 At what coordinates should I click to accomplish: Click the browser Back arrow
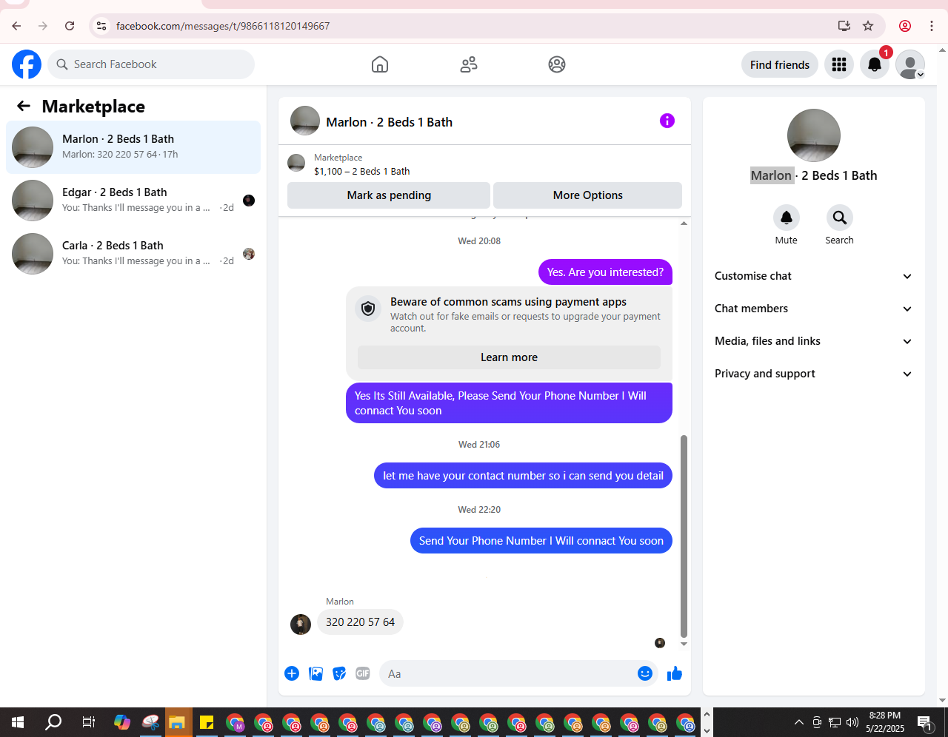point(16,26)
